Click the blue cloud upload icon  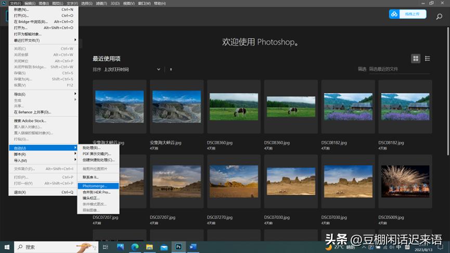[394, 14]
